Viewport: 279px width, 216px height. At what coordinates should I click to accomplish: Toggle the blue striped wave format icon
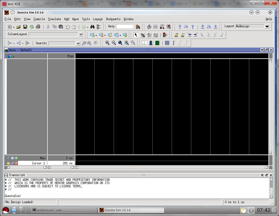151,43
